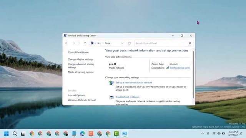Click the notification moon icon in tray

[x=241, y=133]
